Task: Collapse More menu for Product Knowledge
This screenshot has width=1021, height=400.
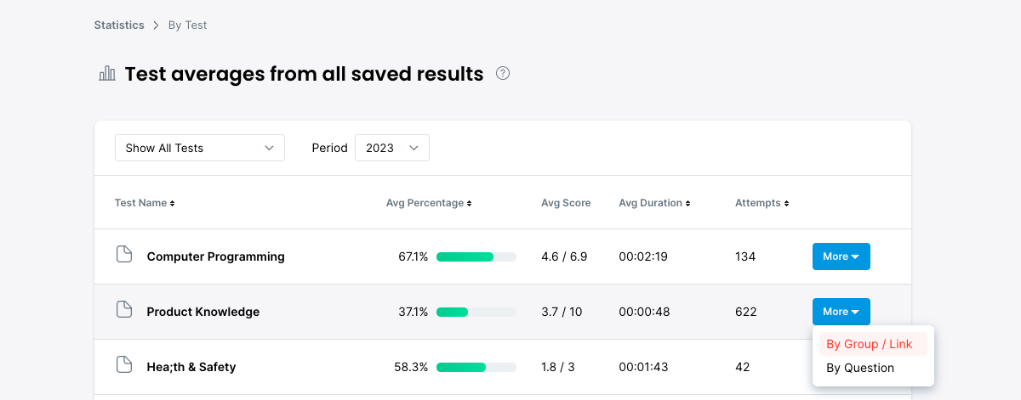Action: point(841,312)
